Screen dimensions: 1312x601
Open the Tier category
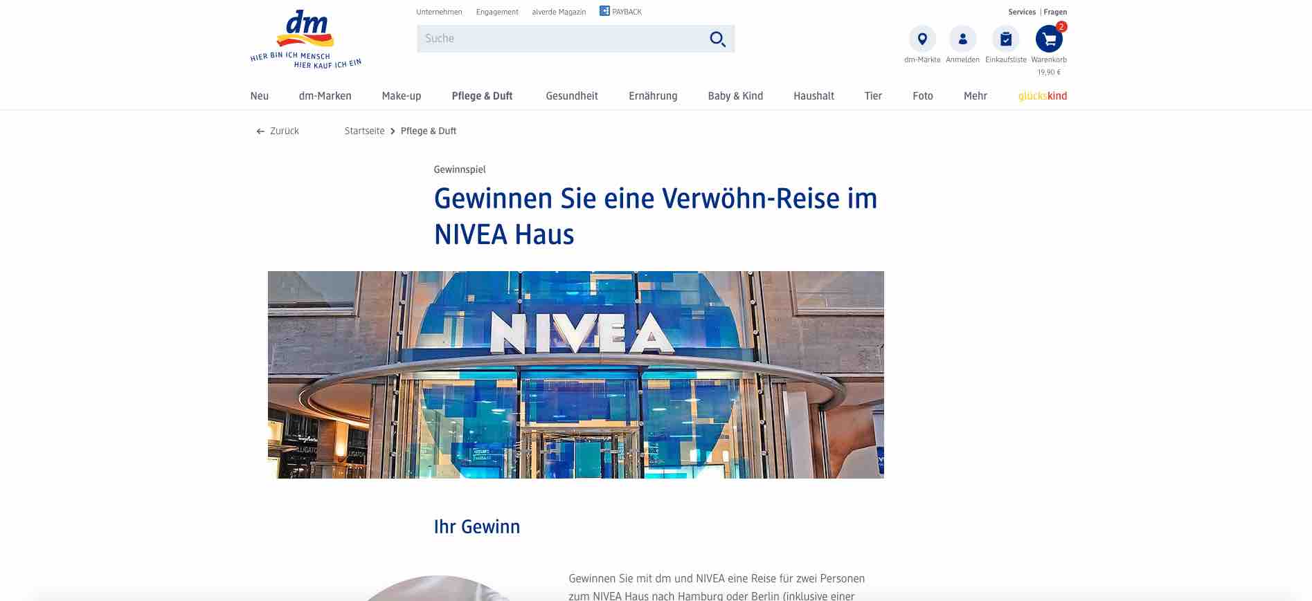[873, 96]
